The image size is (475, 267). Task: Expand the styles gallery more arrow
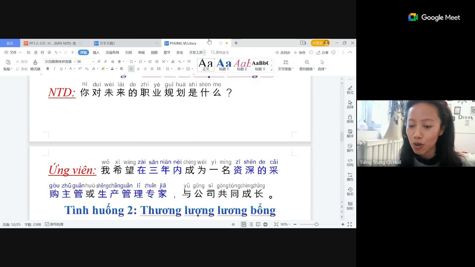271,69
